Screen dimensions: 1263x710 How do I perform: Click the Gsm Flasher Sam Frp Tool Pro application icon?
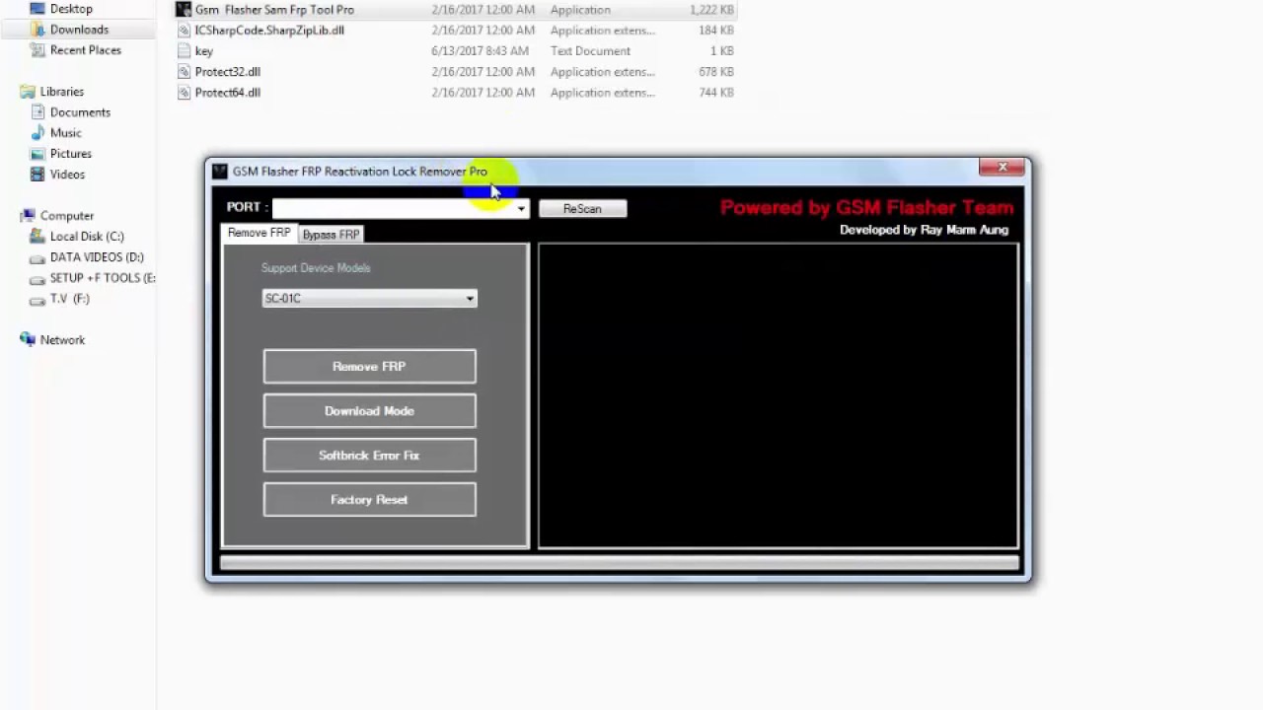tap(184, 10)
